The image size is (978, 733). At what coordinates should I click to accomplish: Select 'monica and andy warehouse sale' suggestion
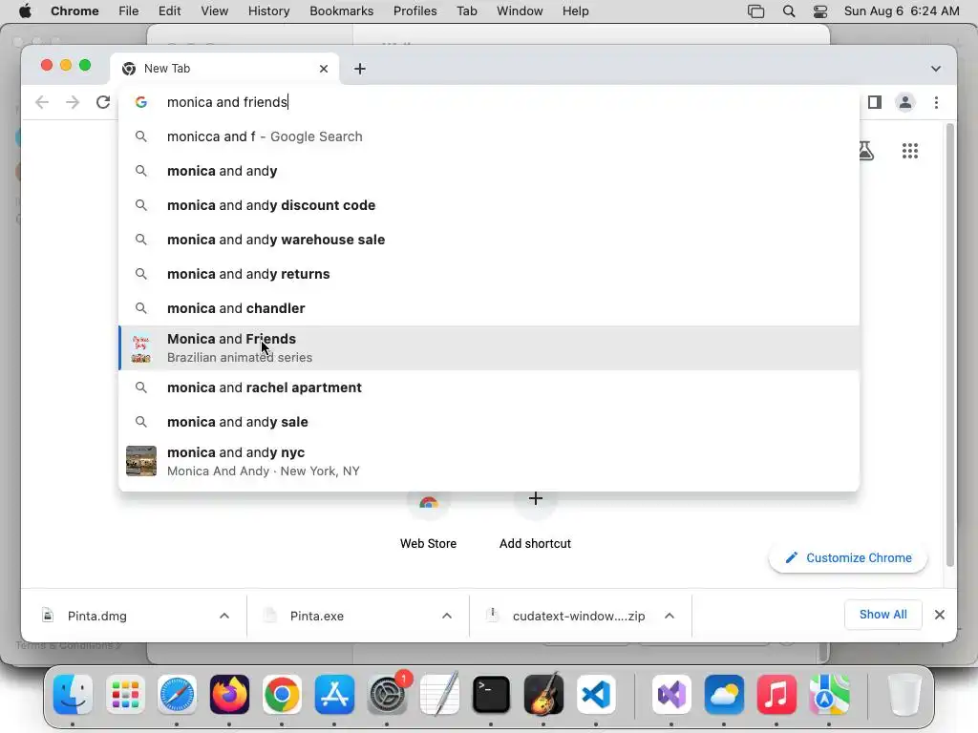(x=489, y=240)
